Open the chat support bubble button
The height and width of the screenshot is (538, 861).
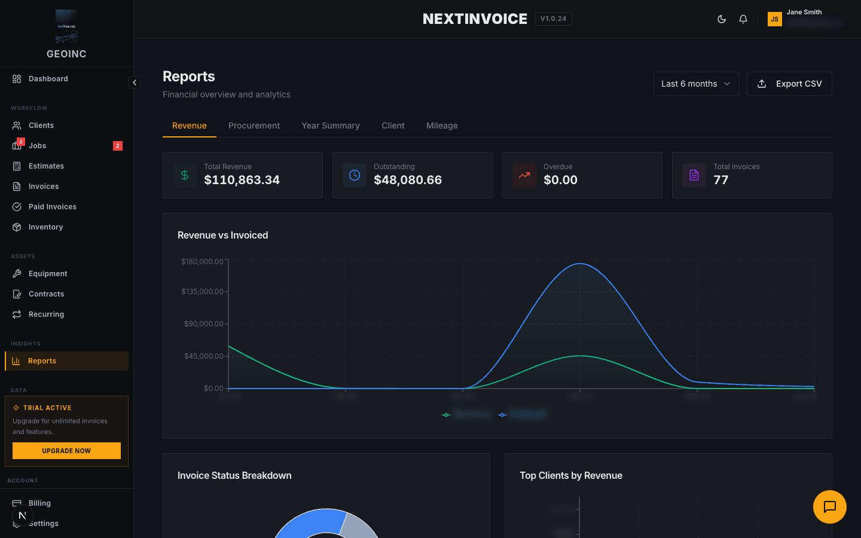[830, 507]
